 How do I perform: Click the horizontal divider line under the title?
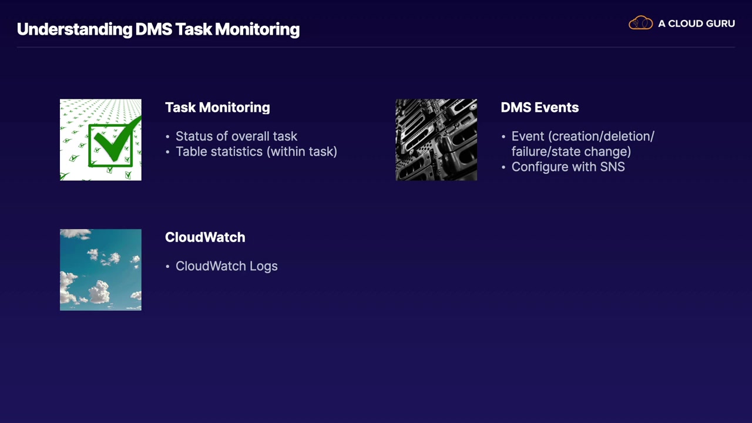click(x=376, y=46)
